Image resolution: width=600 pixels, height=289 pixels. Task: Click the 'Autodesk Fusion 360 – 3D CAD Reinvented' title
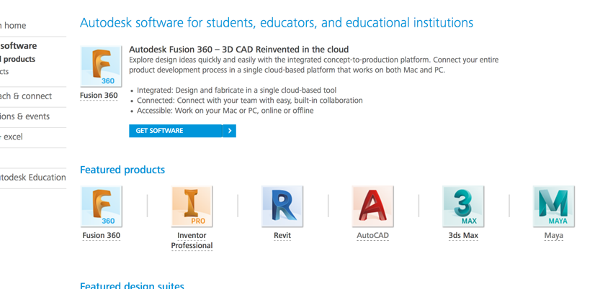click(x=239, y=50)
